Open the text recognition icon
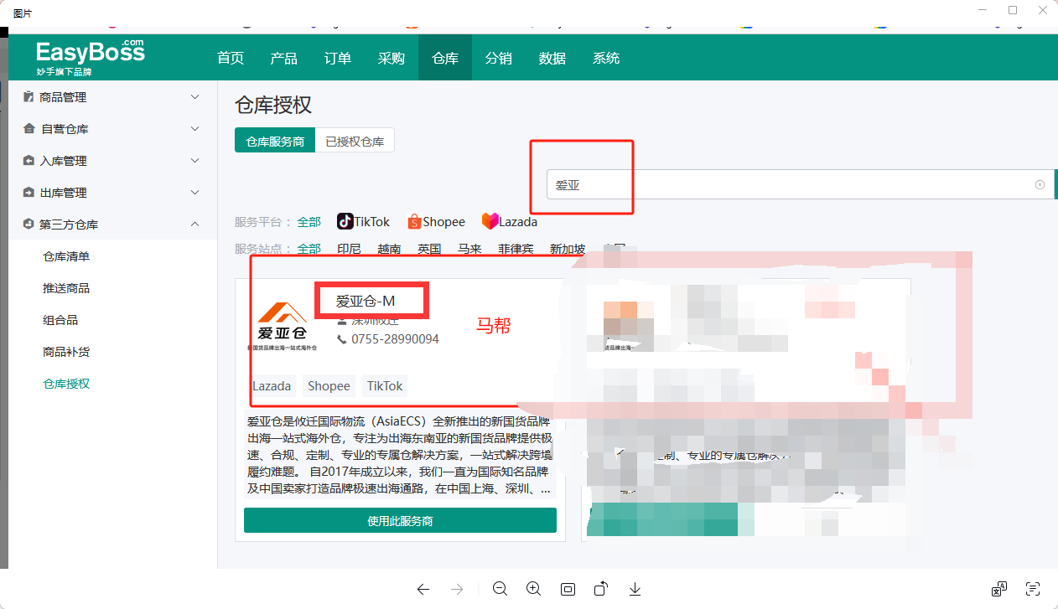 click(x=1033, y=589)
